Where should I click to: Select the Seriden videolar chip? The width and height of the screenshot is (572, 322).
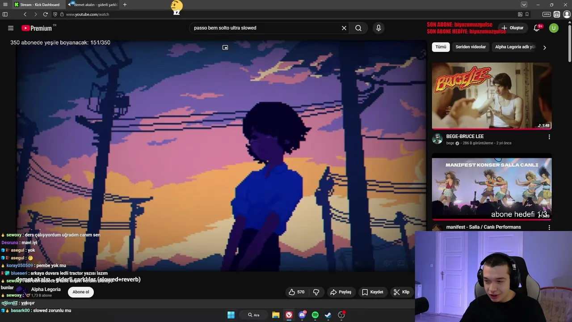471,47
